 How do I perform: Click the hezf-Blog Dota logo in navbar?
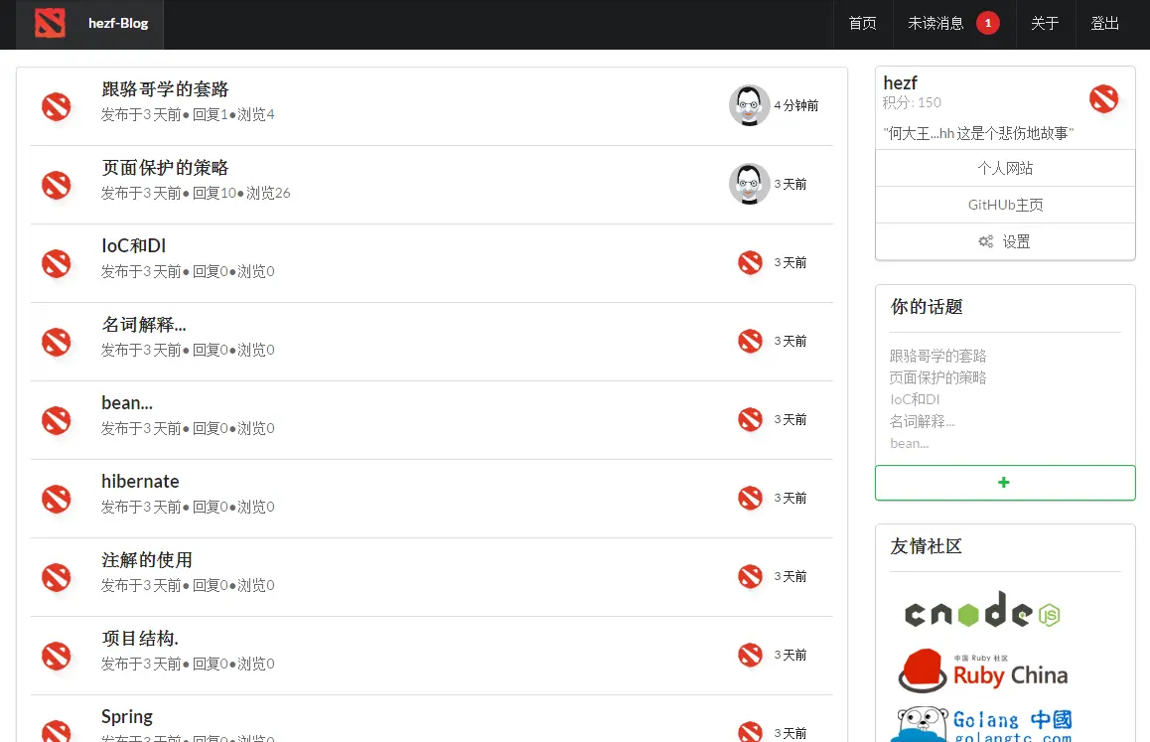(50, 23)
